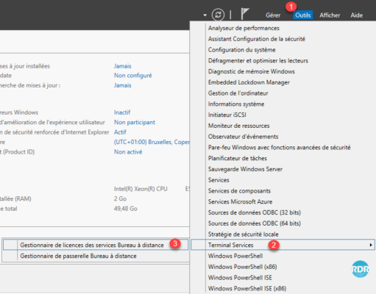Click the Non activé product link
Viewport: 376px width, 294px height.
[128, 152]
